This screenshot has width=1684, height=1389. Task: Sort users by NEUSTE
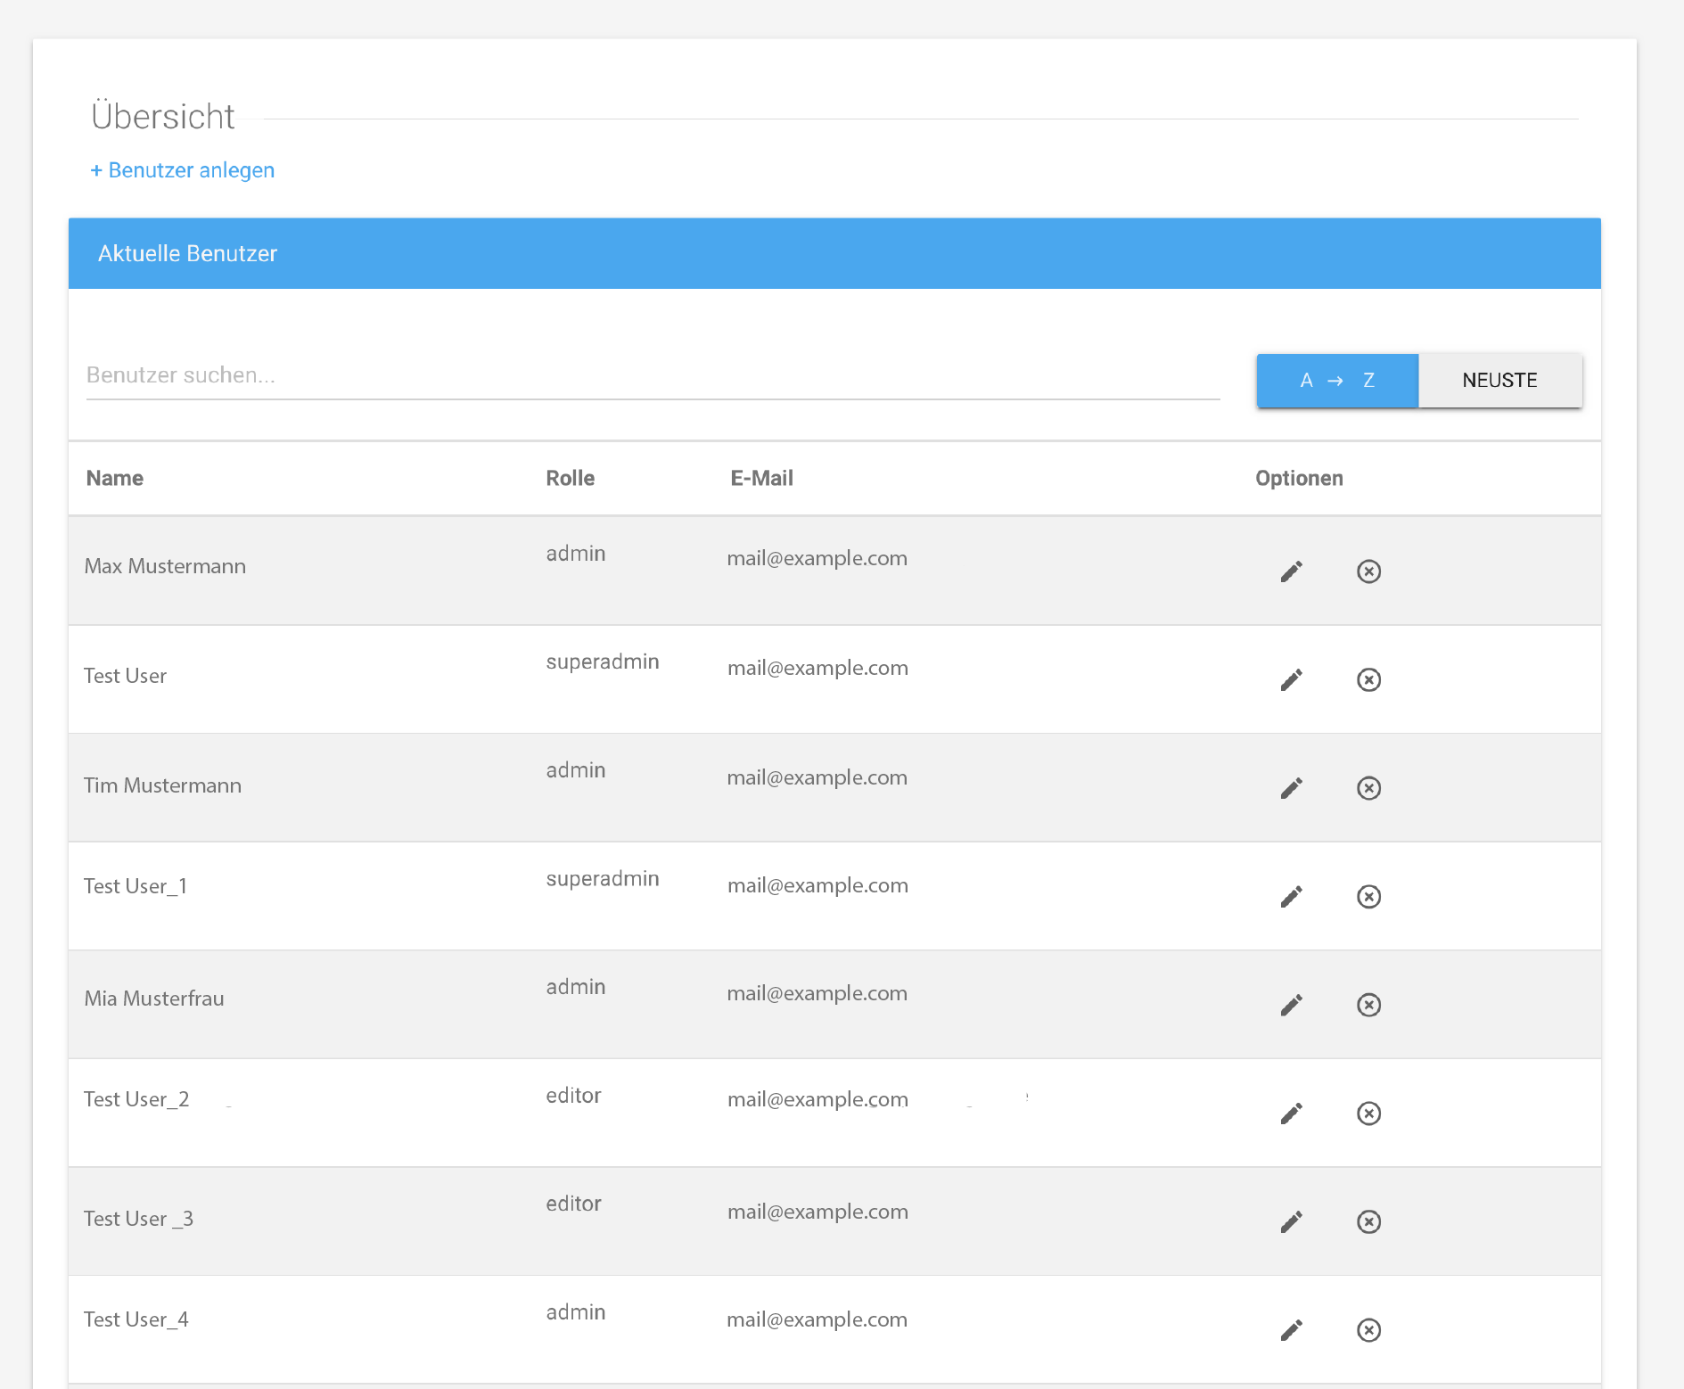point(1500,381)
